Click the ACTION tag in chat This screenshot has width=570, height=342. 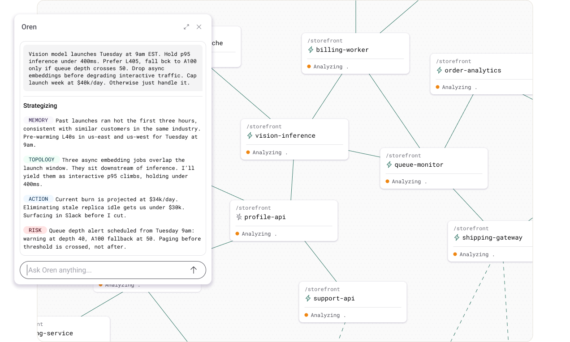click(38, 199)
